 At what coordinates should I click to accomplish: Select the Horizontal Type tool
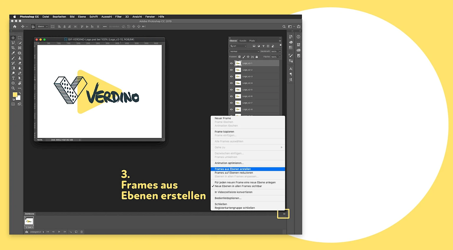coord(13,78)
